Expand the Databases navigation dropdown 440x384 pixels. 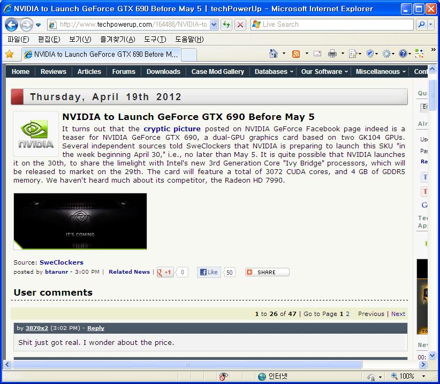point(274,72)
